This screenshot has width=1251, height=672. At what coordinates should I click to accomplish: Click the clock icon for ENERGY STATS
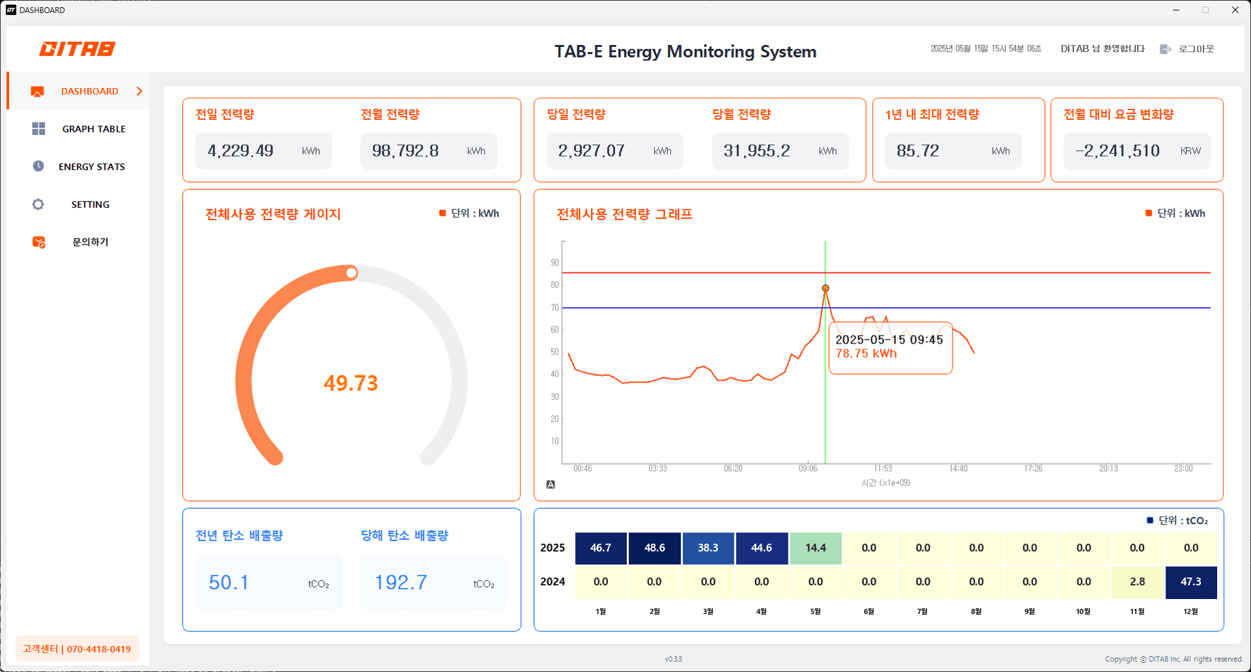click(x=38, y=166)
